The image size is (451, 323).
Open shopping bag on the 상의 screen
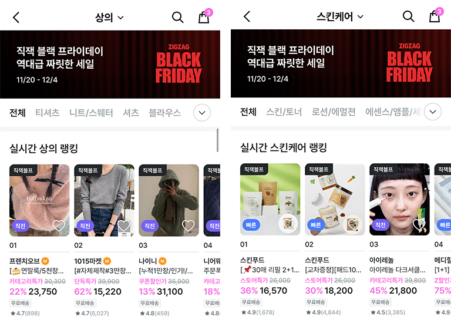[x=204, y=16]
